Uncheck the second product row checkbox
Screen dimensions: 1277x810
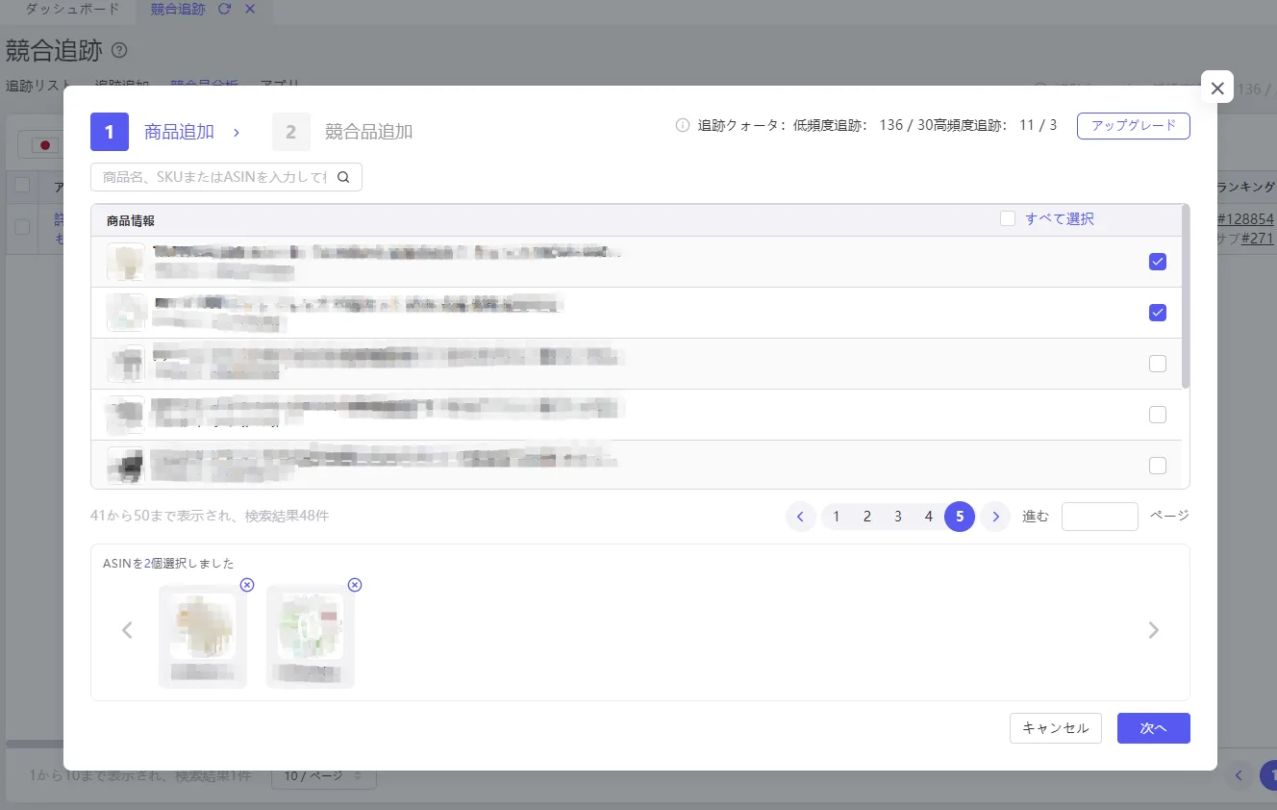[1158, 313]
